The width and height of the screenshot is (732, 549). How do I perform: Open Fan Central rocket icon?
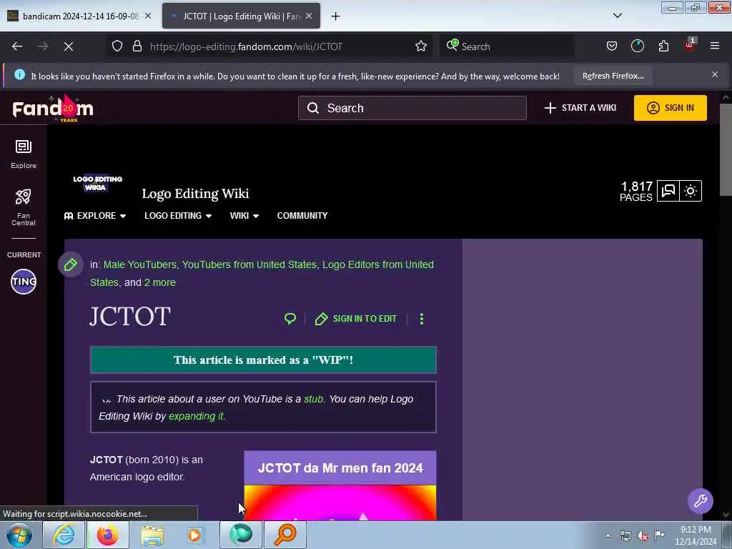(x=24, y=207)
